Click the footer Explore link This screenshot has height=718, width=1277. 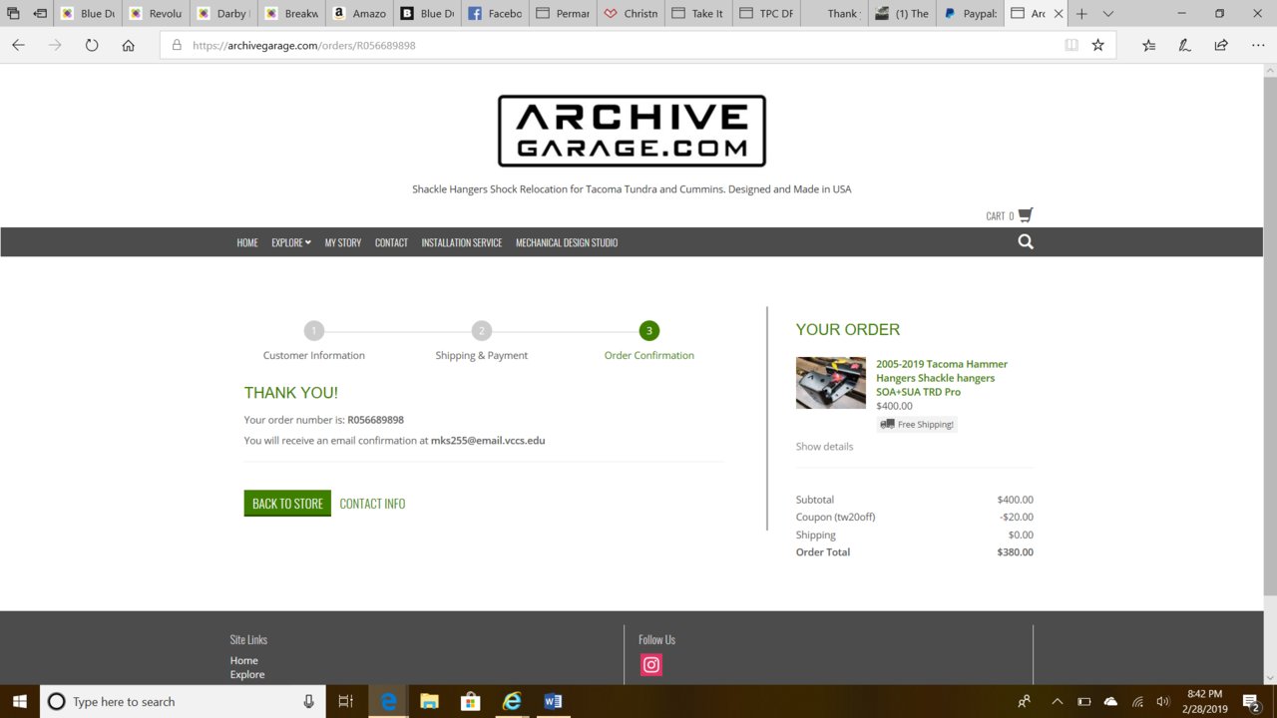pyautogui.click(x=247, y=674)
